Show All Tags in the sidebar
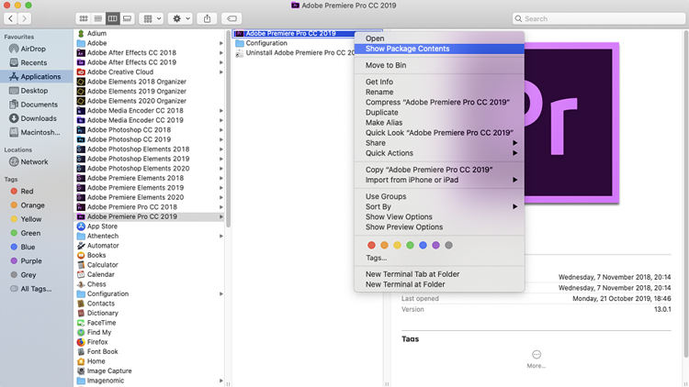689x387 pixels. [x=36, y=289]
